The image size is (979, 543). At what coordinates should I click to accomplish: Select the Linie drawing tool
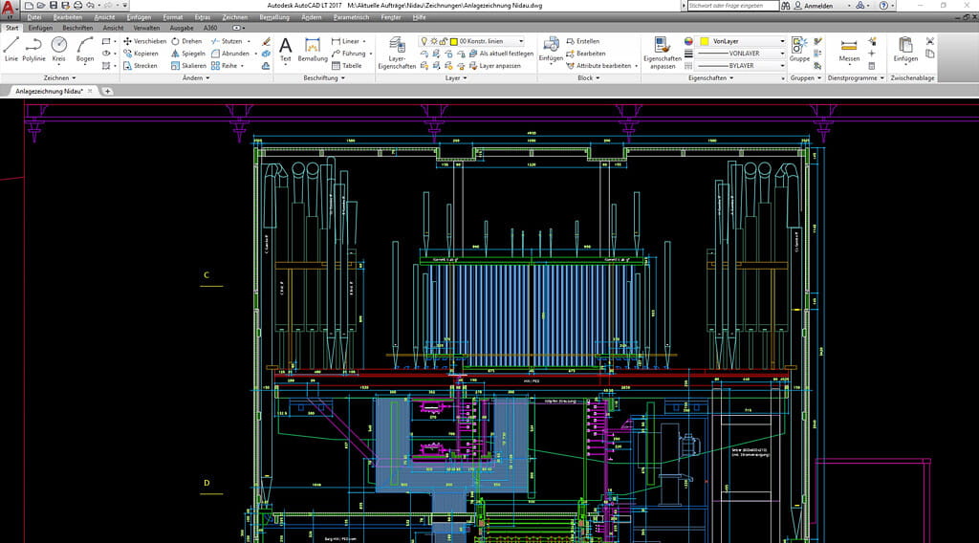[11, 49]
